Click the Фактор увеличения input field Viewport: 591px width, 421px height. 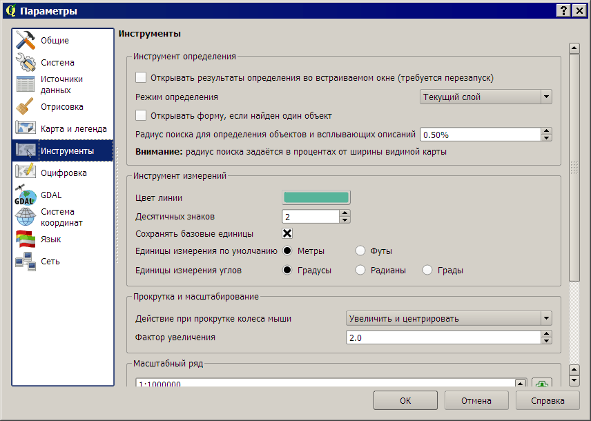442,337
